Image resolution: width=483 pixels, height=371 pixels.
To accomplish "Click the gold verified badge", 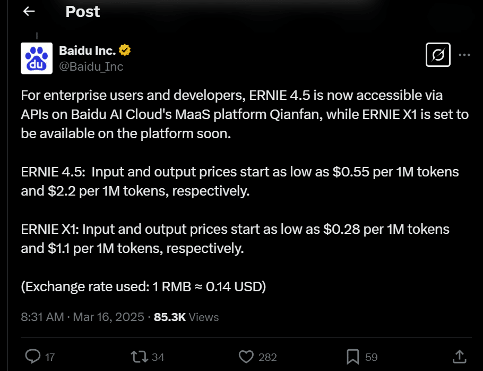I will [x=125, y=50].
